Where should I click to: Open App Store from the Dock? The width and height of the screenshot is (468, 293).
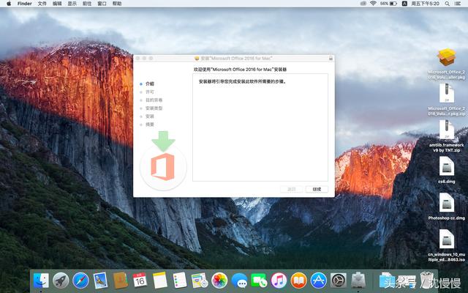coord(319,281)
